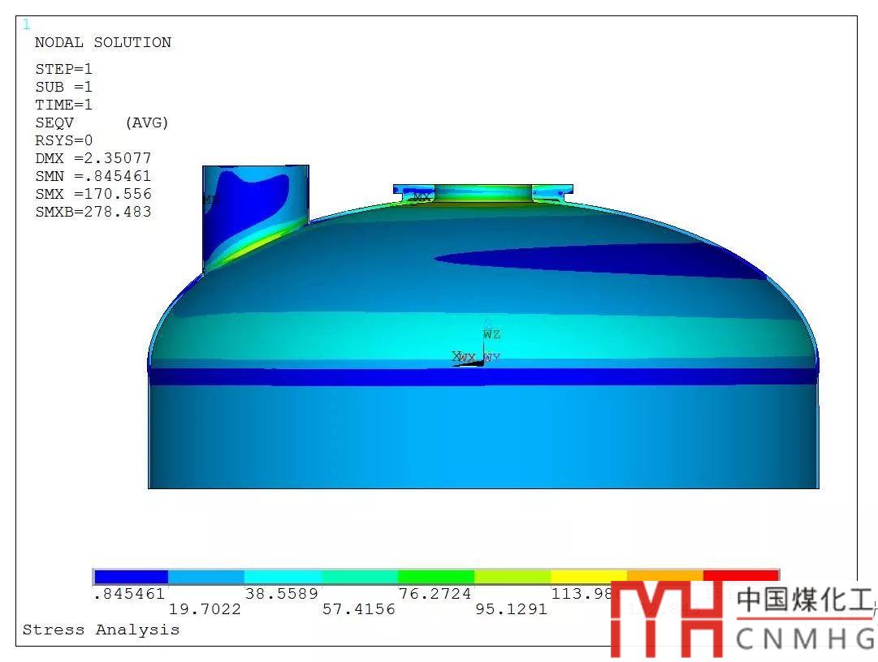Screen dimensions: 878x662
Task: Click the MN minimum stress marker
Action: (x=210, y=199)
